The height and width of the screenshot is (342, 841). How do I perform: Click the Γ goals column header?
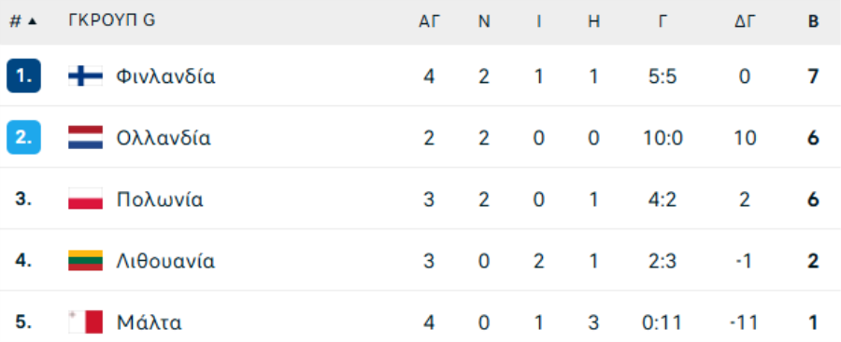pos(663,21)
